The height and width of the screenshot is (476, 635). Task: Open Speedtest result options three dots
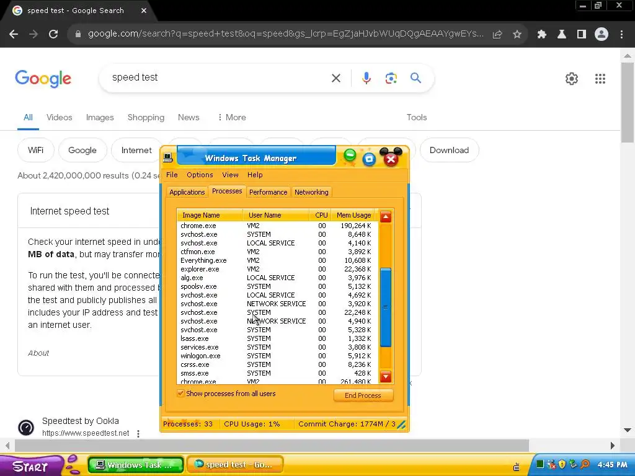pyautogui.click(x=138, y=433)
